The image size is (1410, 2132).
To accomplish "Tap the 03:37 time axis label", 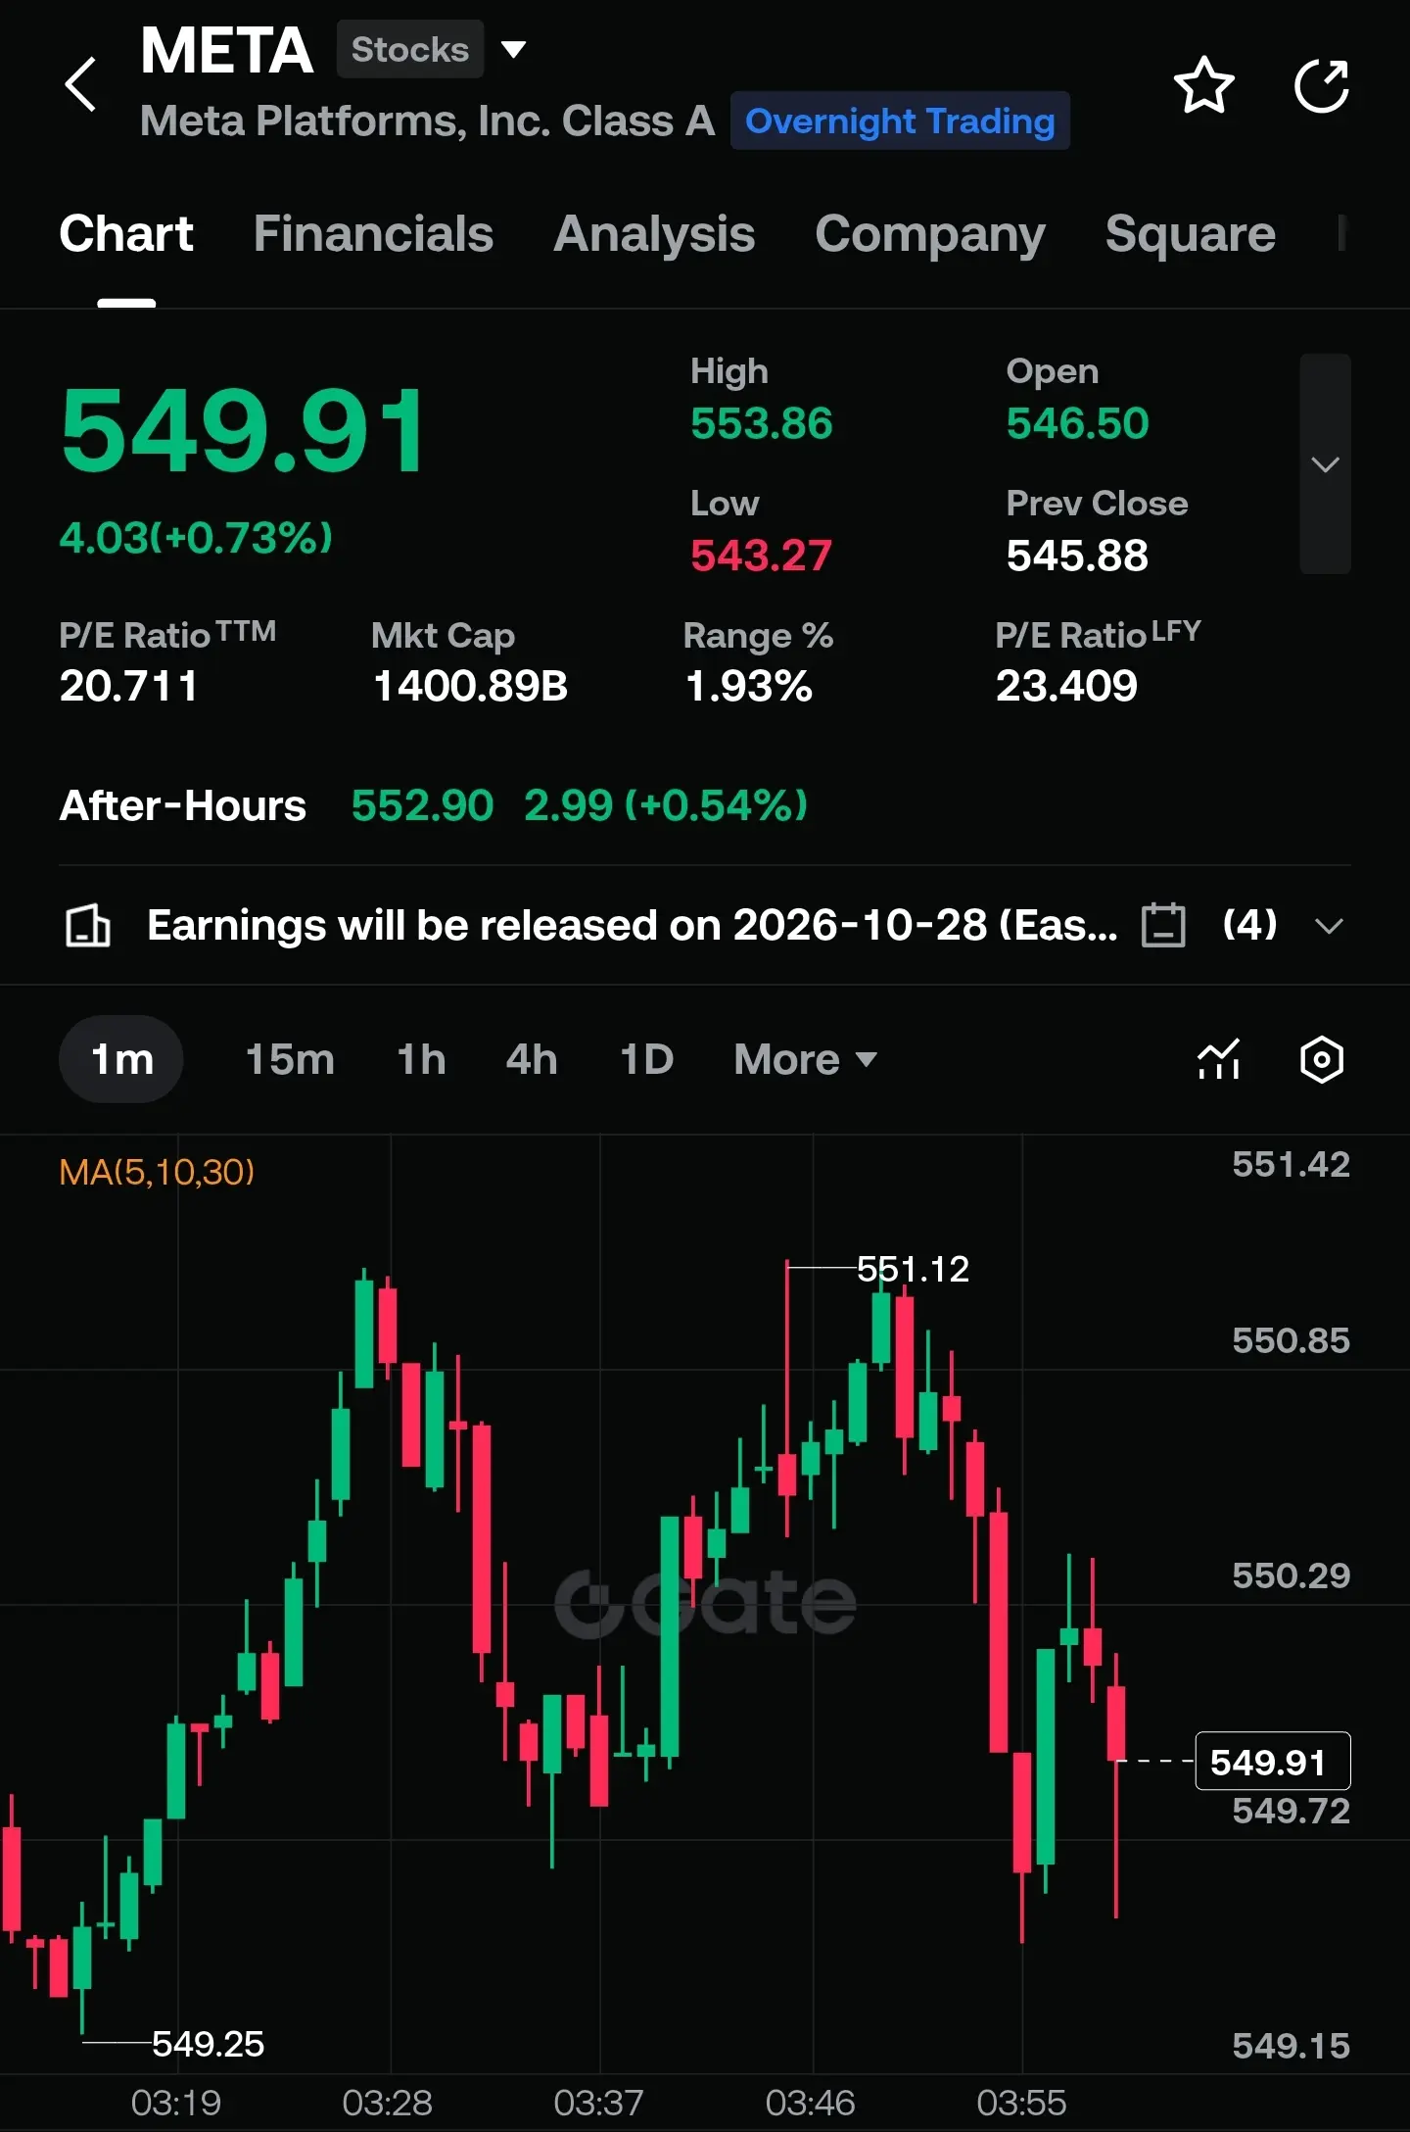I will (x=598, y=2103).
